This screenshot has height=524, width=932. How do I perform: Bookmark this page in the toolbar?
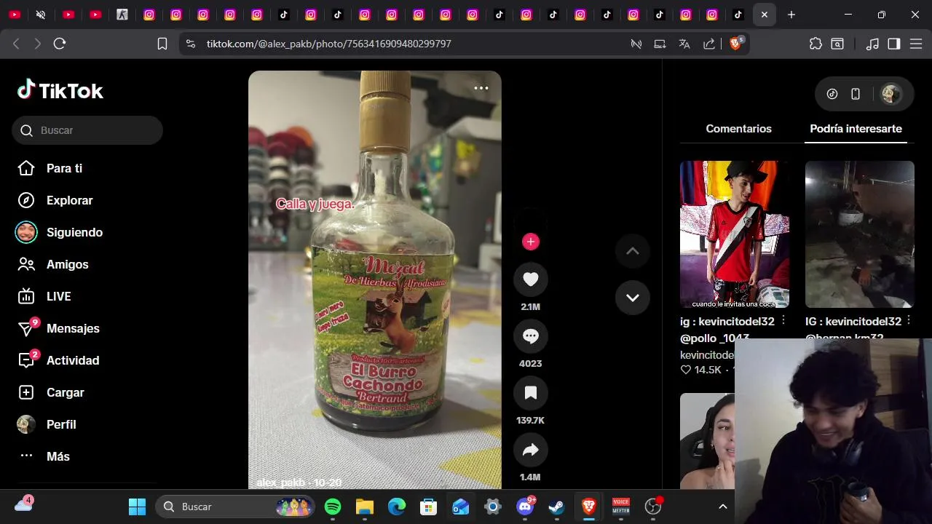162,44
